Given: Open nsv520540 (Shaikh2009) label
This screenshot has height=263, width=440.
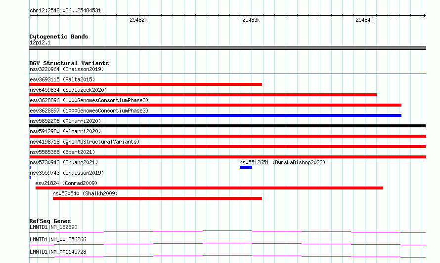Looking at the screenshot, I should pos(85,193).
